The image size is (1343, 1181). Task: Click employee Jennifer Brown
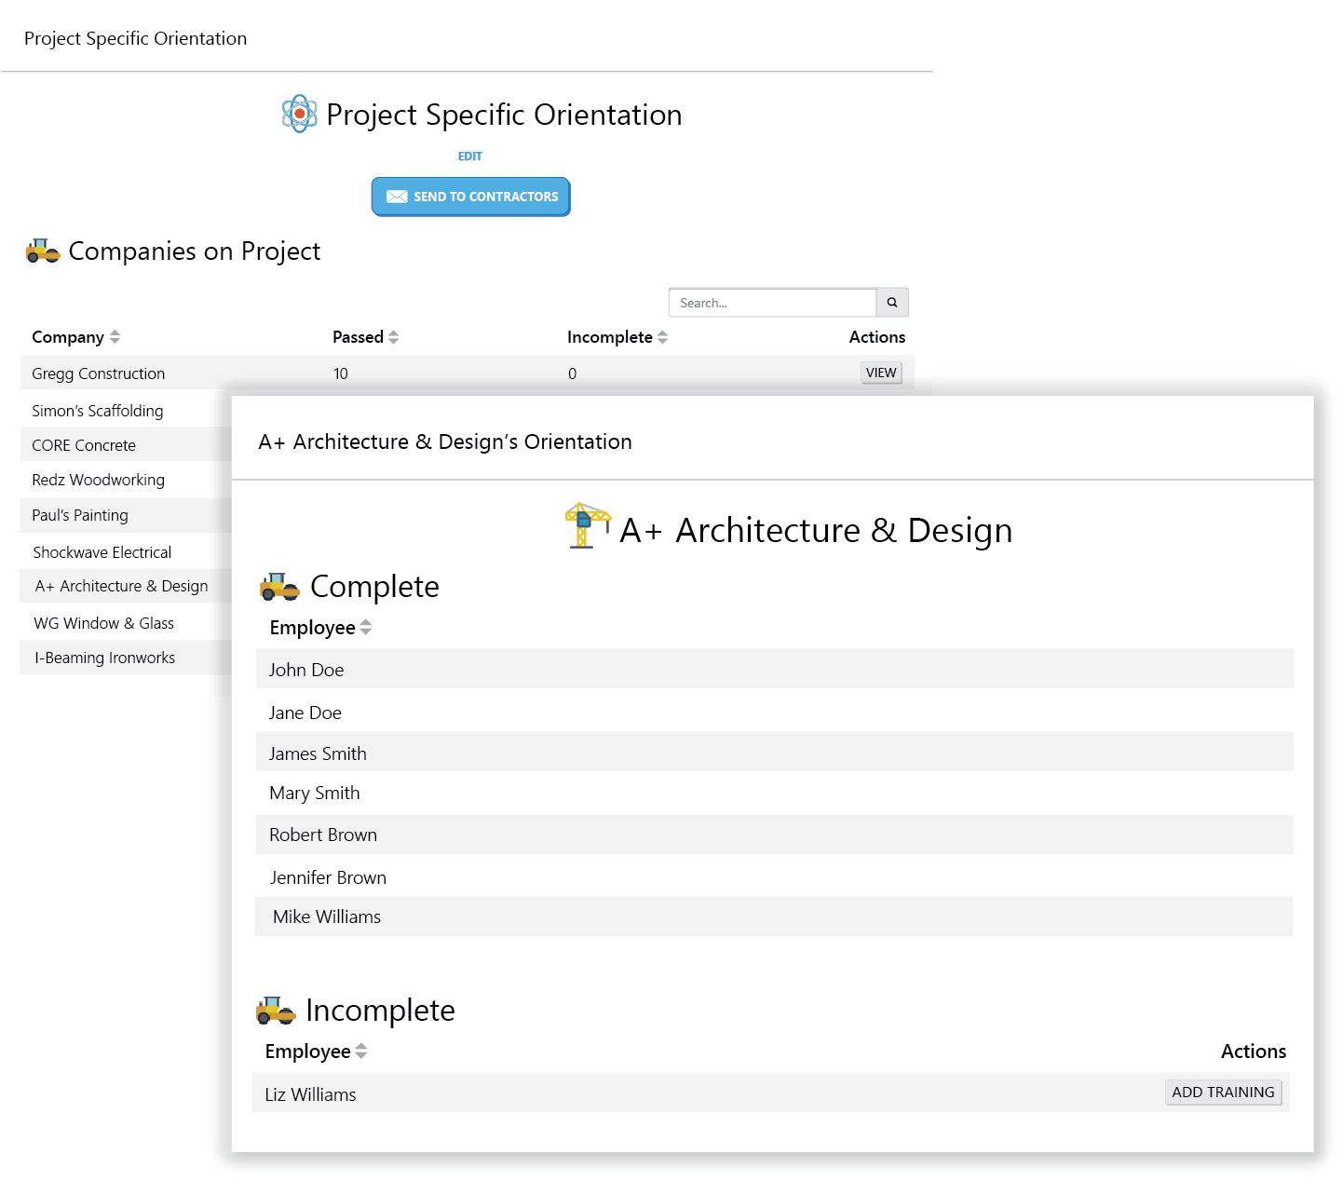coord(328,877)
